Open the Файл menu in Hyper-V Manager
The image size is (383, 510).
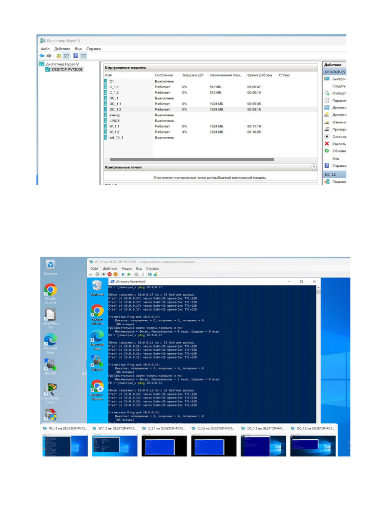tap(45, 49)
